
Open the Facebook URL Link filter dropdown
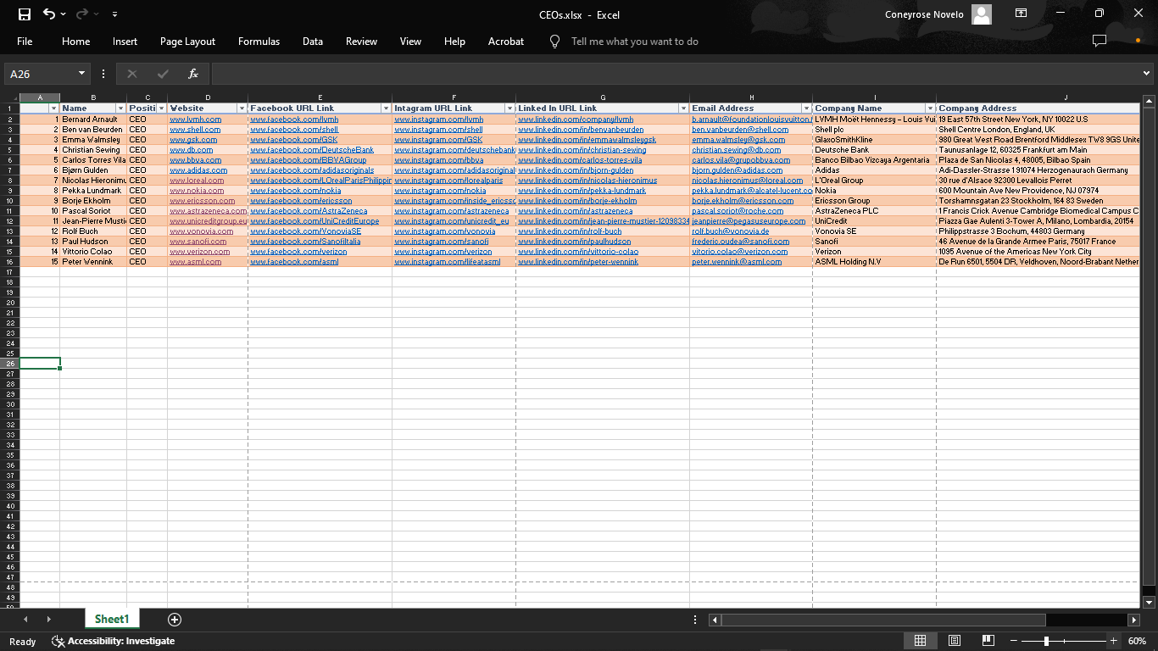[386, 108]
